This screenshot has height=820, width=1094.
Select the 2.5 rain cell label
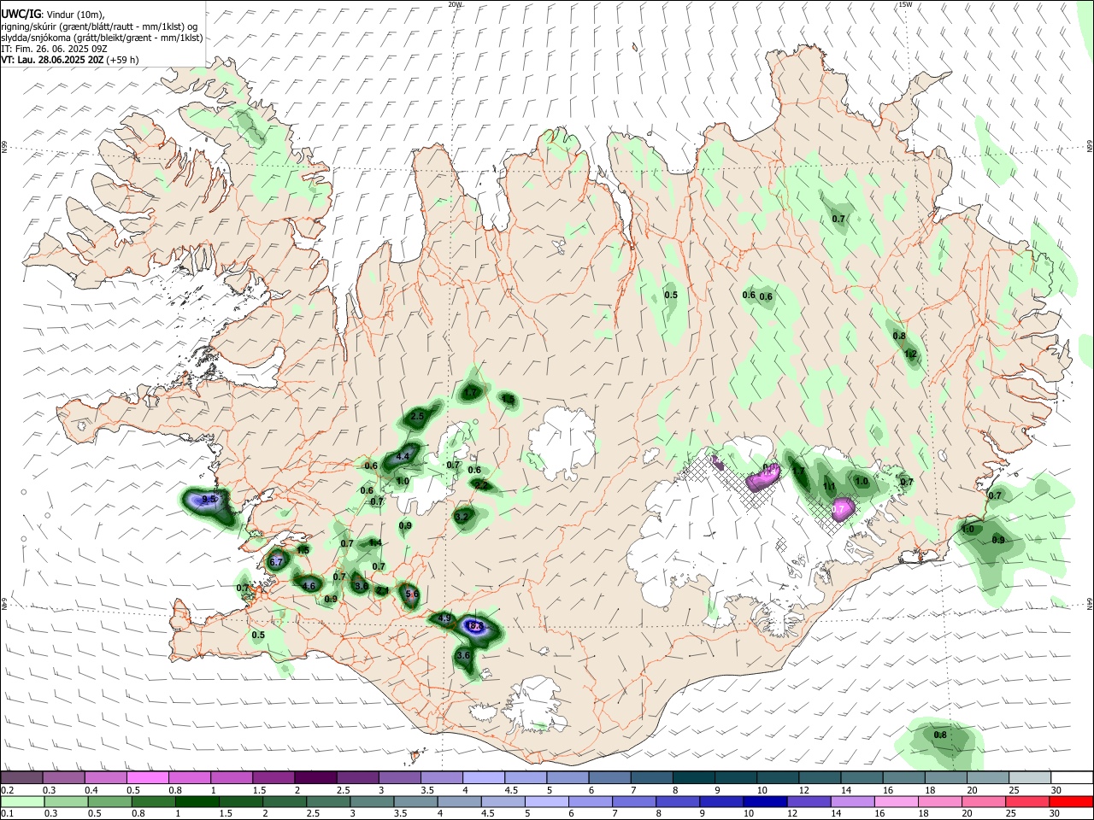point(418,416)
